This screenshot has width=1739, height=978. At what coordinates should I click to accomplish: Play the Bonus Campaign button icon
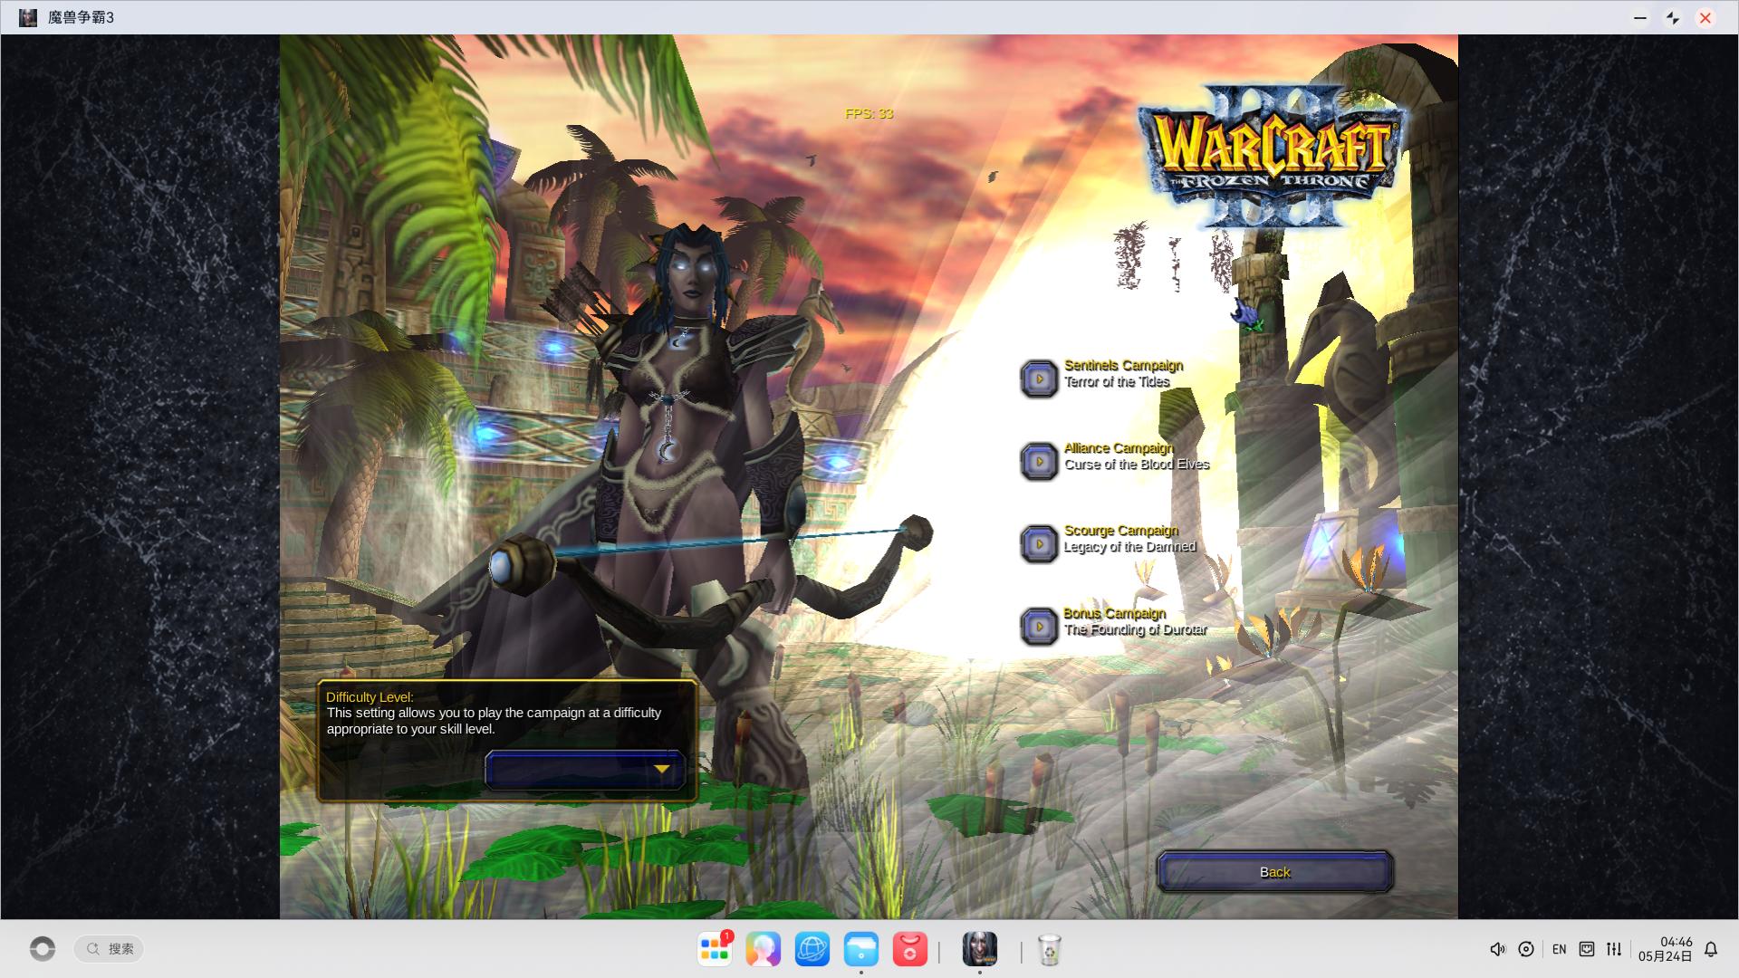point(1039,626)
